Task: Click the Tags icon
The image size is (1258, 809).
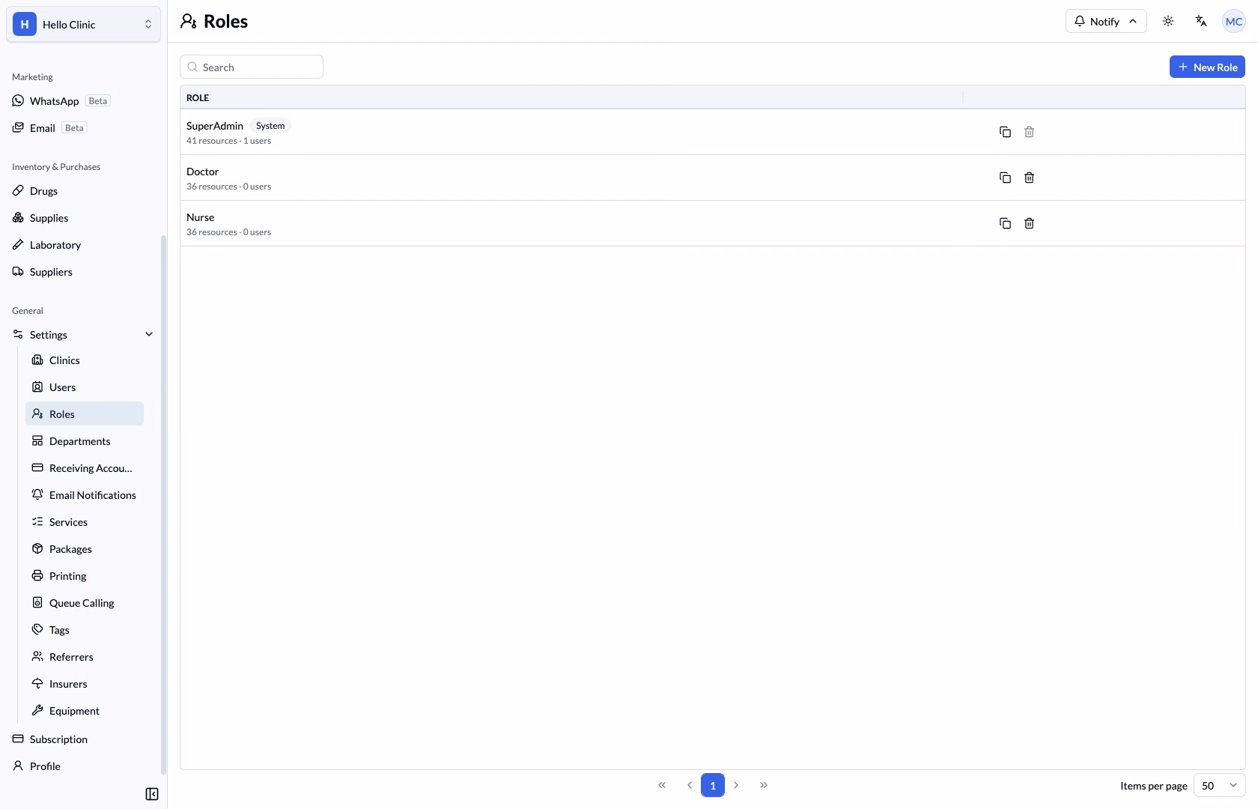Action: [x=37, y=629]
